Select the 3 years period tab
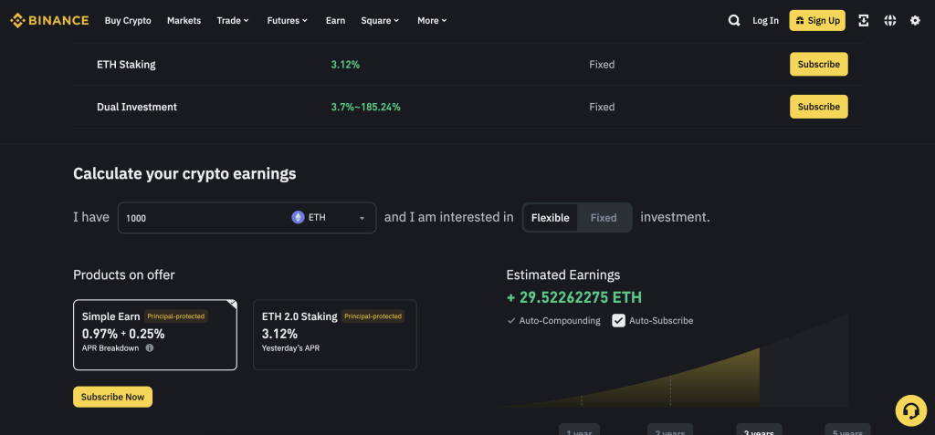Screen dimensions: 935x435 [759, 430]
